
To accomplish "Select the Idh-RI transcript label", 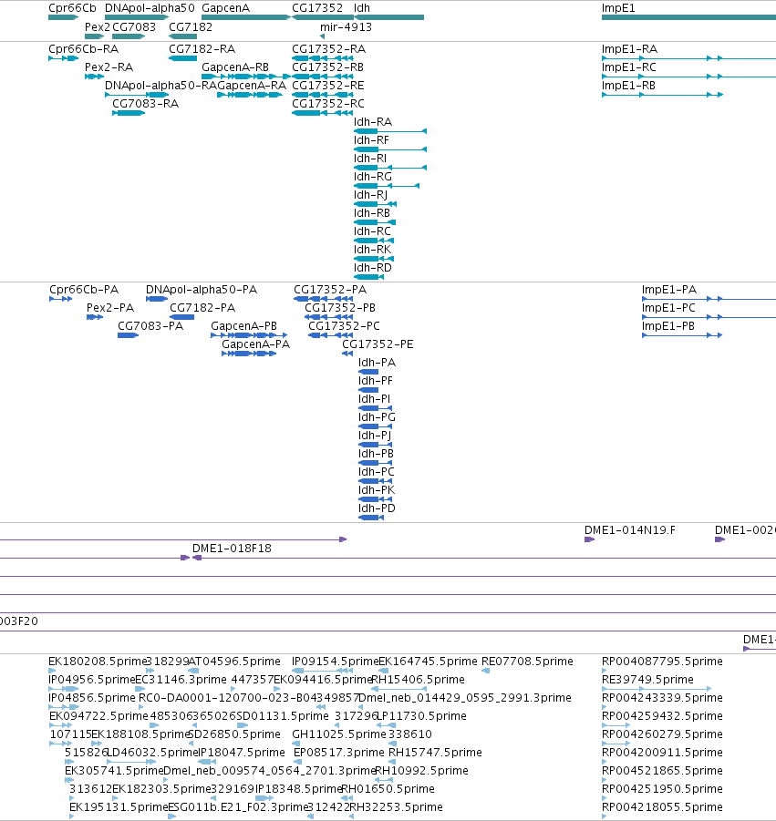I will (370, 159).
